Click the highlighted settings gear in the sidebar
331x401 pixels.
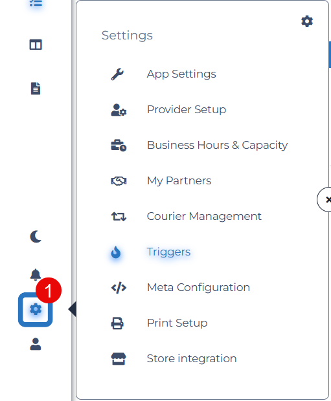click(x=36, y=309)
